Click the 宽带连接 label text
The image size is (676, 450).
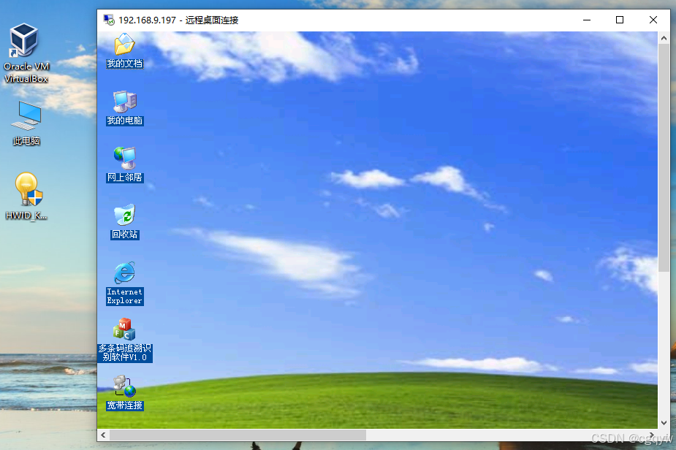tap(124, 405)
